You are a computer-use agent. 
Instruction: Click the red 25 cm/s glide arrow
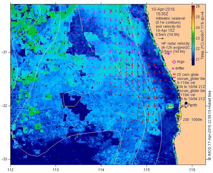(x=174, y=74)
